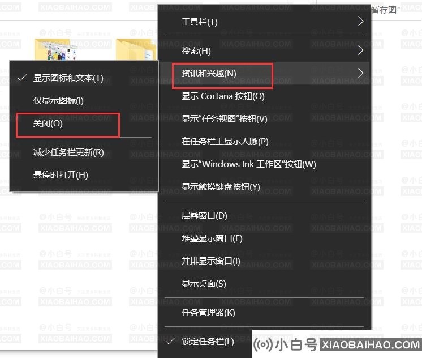
Task: Toggle 悬停时打开(H)
Action: (x=84, y=175)
